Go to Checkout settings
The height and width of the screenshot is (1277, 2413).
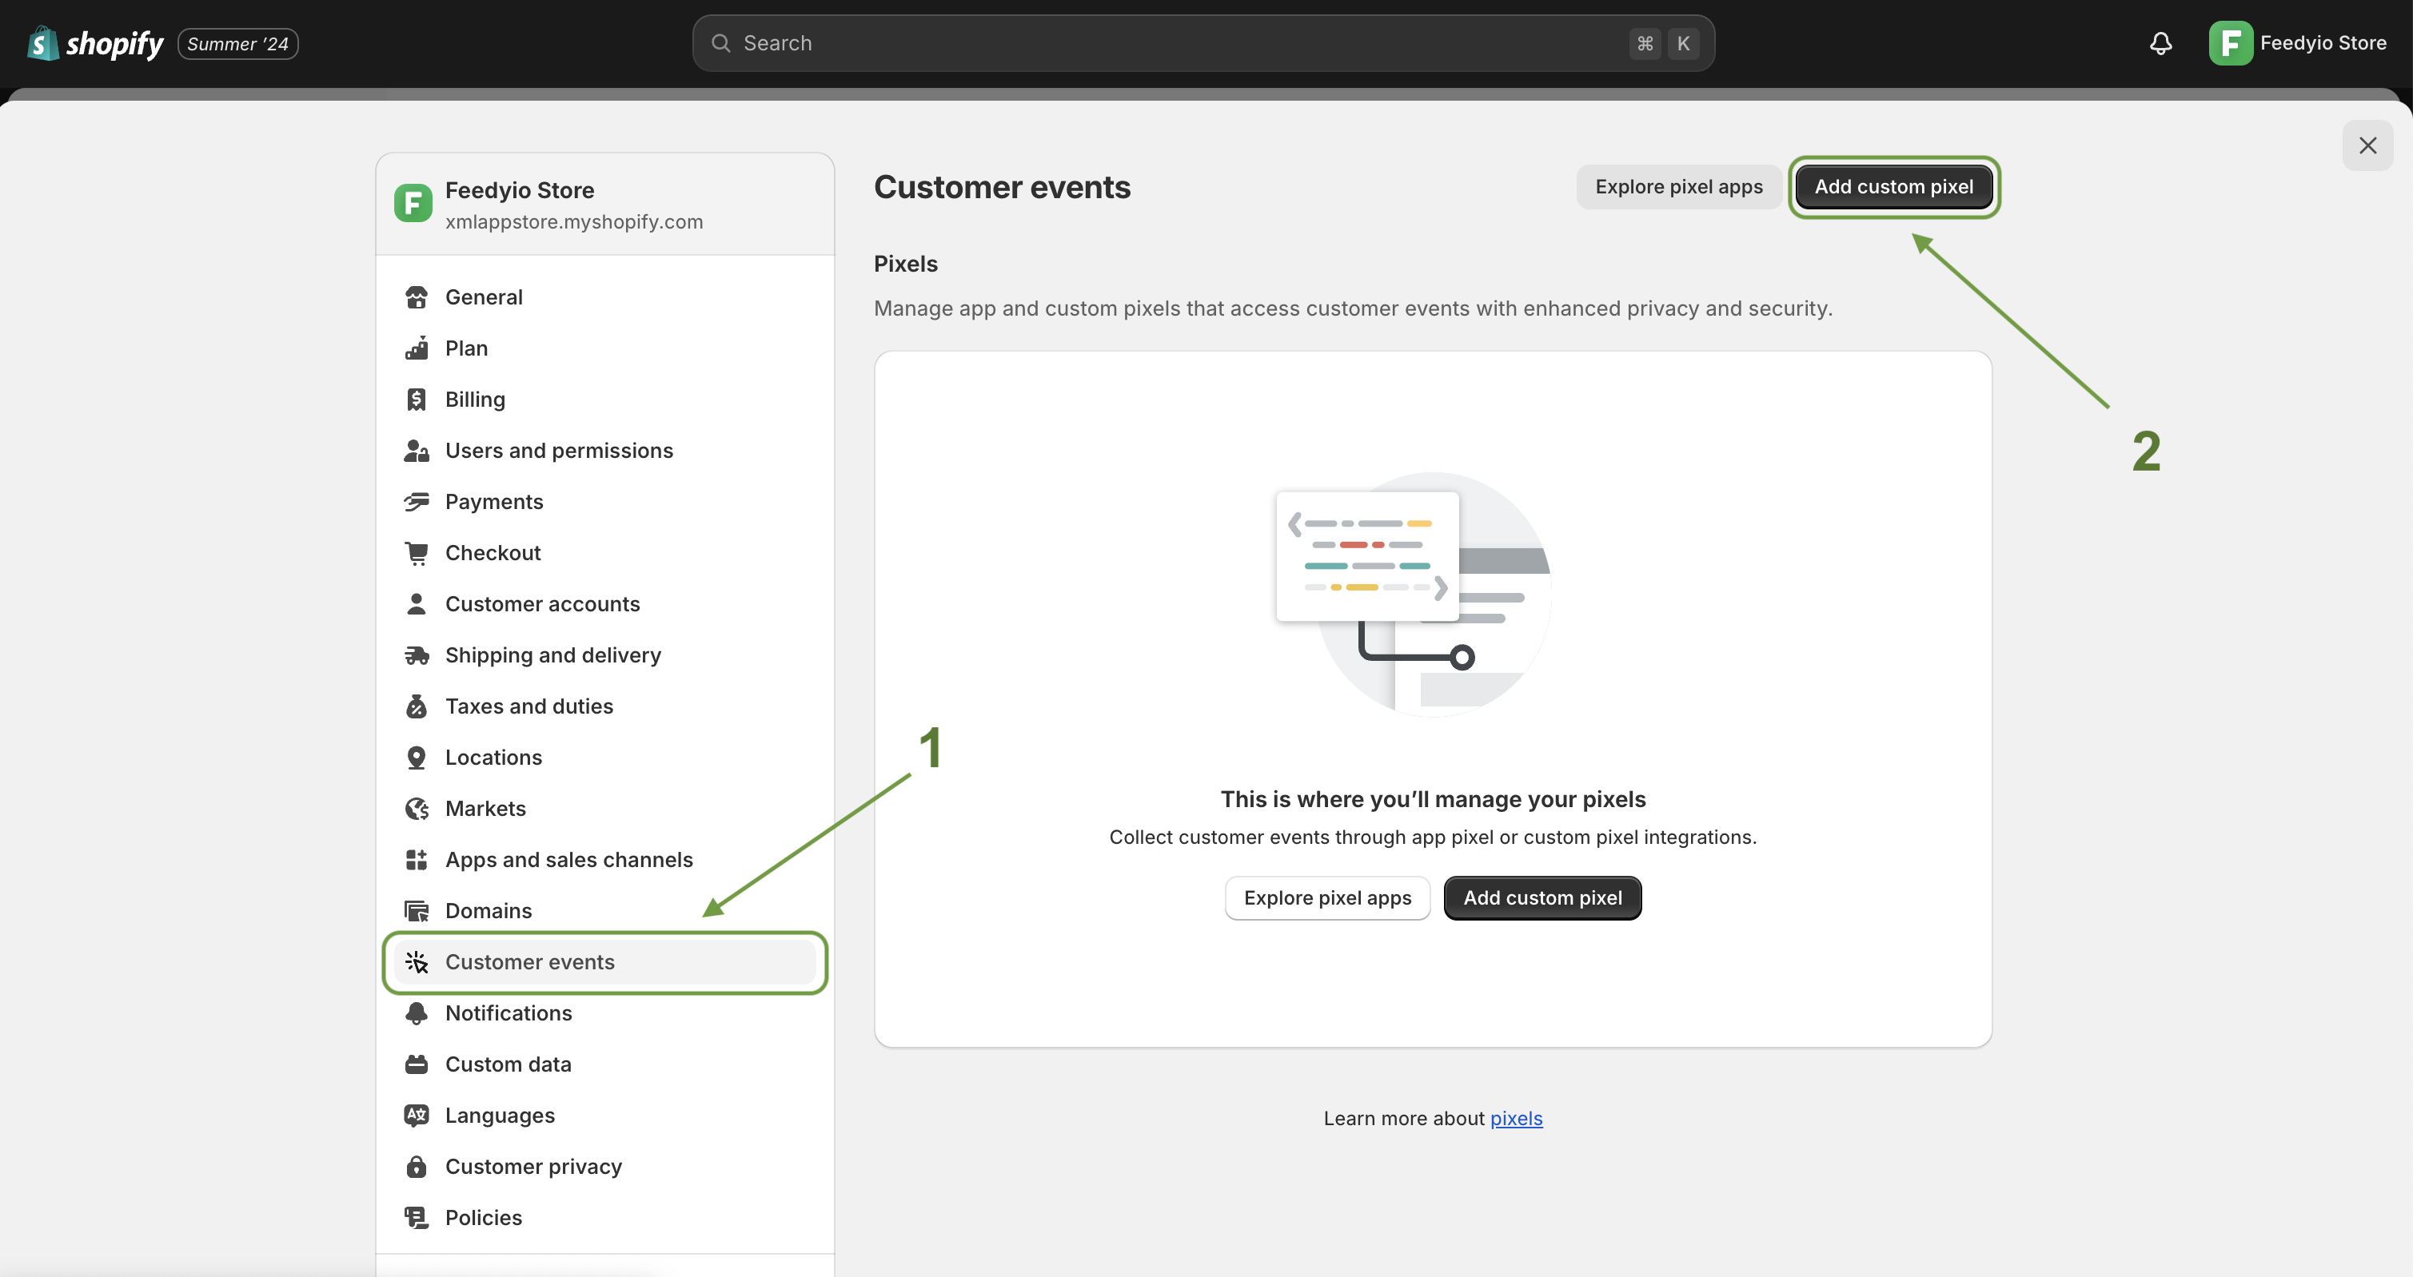coord(605,552)
